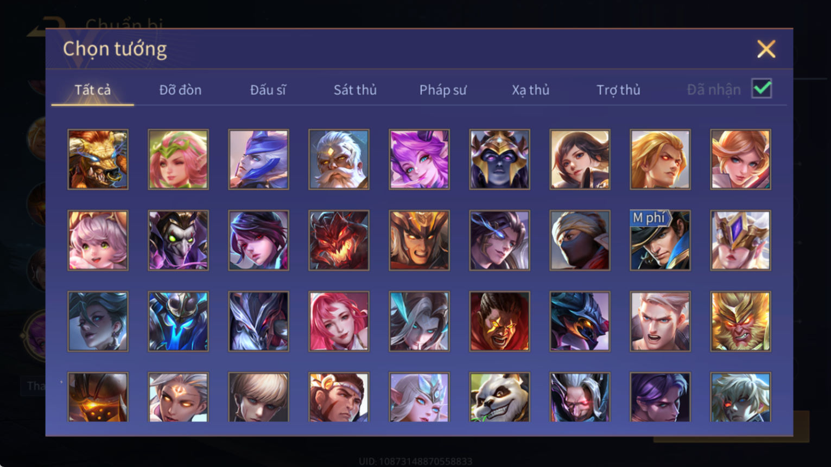The width and height of the screenshot is (831, 467).
Task: Filter by the 'Xạ thủ' tab
Action: tap(530, 90)
